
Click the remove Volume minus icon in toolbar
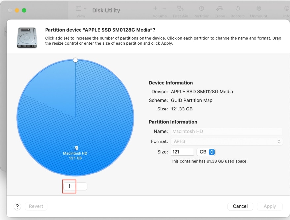tap(164, 8)
